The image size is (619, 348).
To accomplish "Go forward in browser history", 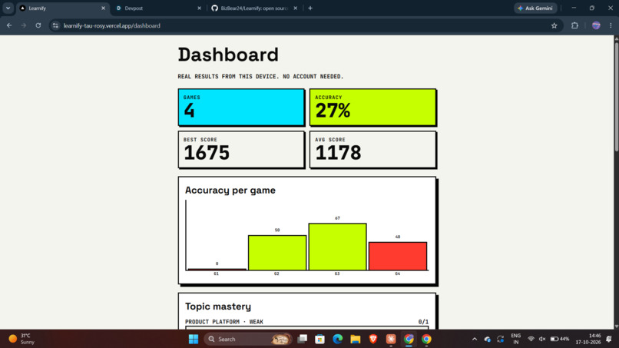I will click(x=24, y=25).
